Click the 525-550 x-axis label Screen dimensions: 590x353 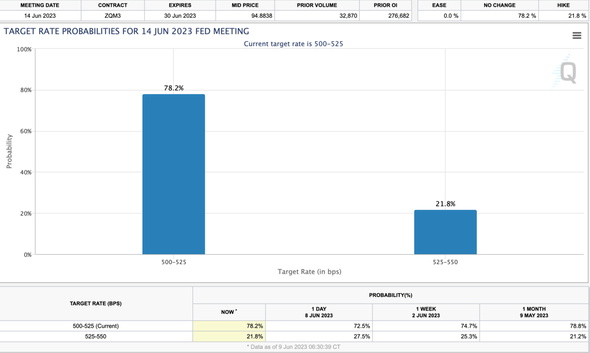[445, 262]
